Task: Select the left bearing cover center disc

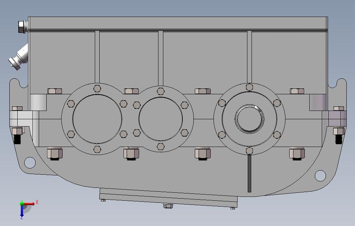Action: [x=97, y=119]
